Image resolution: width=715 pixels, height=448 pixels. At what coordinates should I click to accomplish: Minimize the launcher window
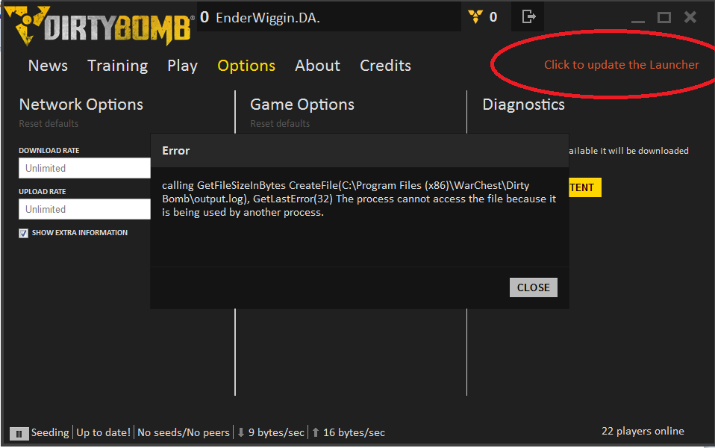coord(637,17)
